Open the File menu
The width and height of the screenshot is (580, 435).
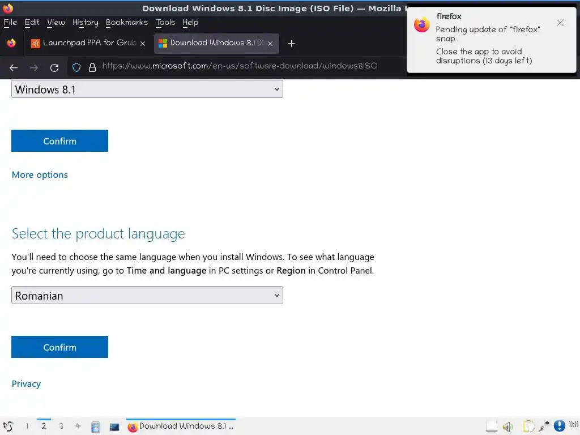(x=10, y=23)
